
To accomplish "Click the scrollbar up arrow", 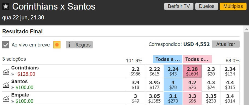I will 246,29.
